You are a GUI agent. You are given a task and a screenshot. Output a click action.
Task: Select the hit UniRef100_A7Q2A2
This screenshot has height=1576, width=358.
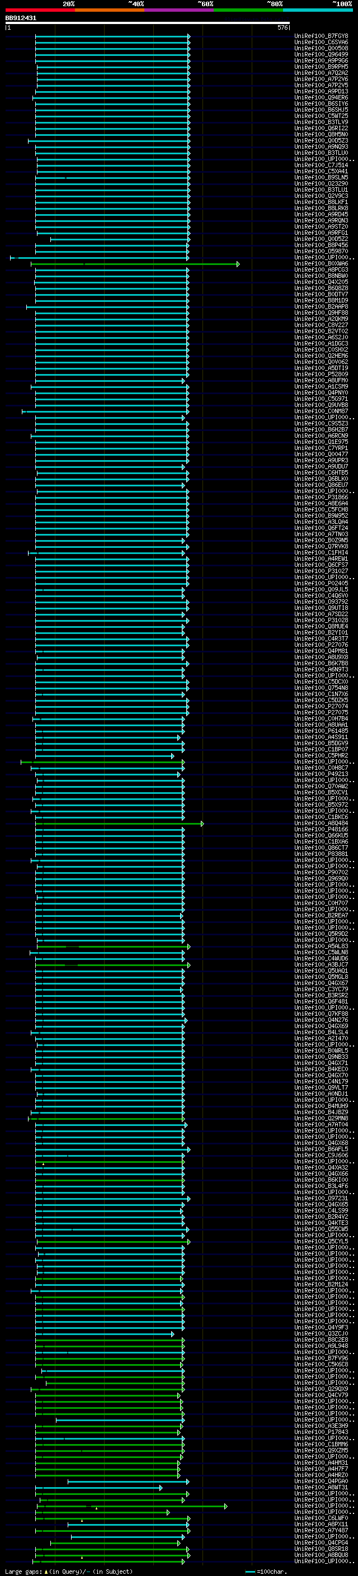(x=321, y=73)
